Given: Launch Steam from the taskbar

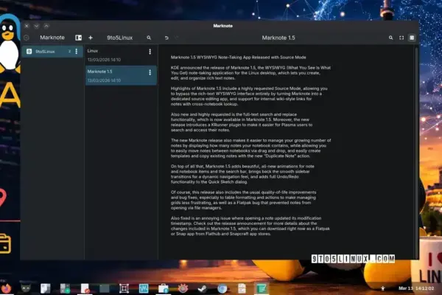Looking at the screenshot, I should [203, 288].
